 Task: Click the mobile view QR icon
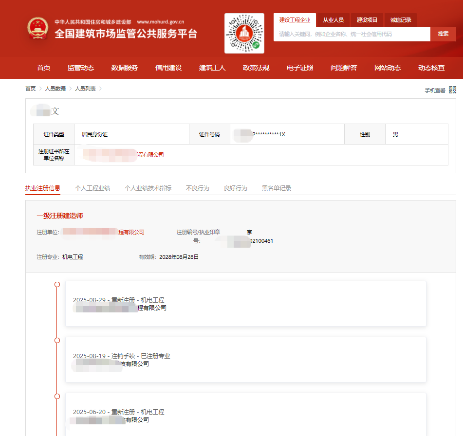pos(452,90)
